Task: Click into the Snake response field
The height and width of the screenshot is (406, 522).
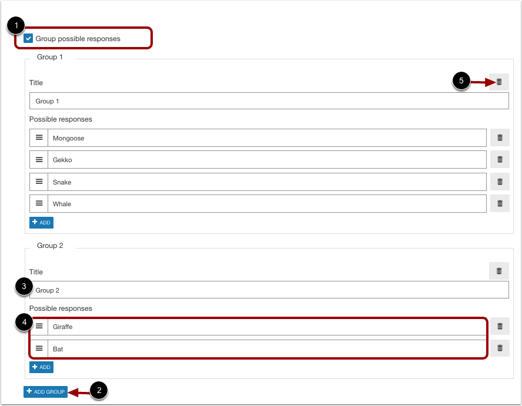Action: [x=267, y=182]
